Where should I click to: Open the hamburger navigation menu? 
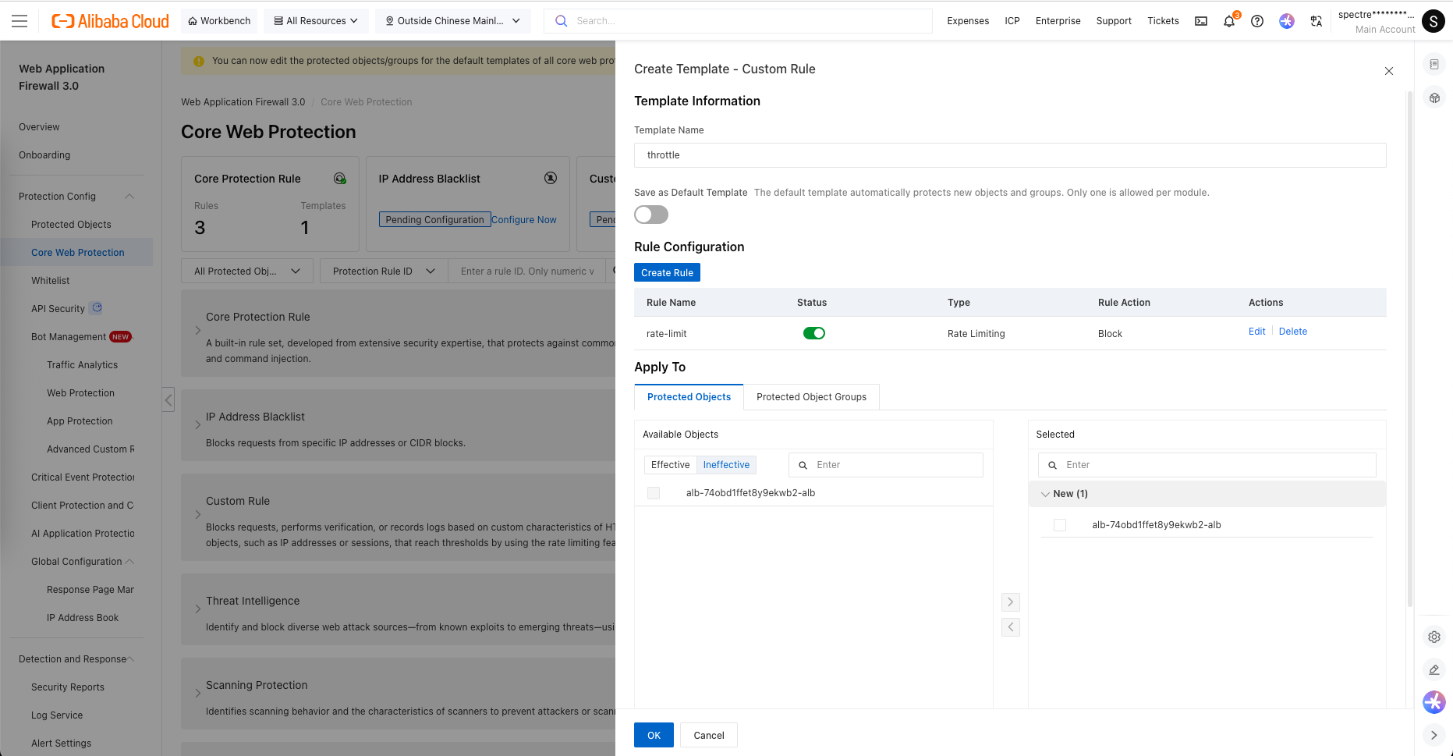pos(19,21)
